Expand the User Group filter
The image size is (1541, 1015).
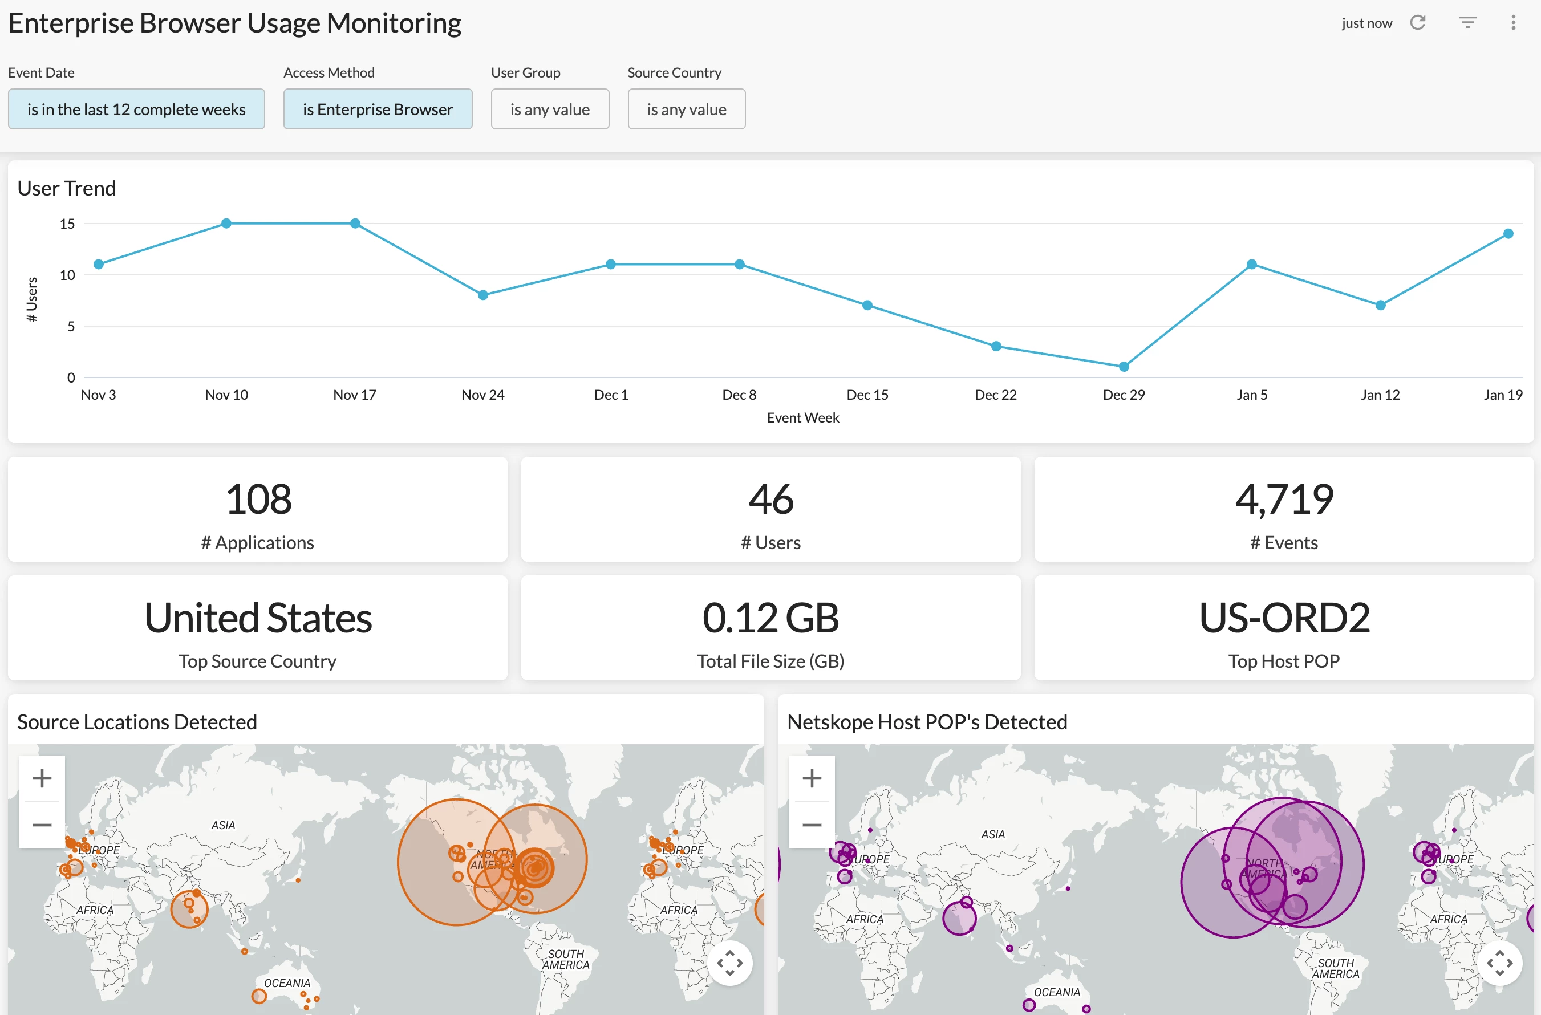pyautogui.click(x=550, y=109)
